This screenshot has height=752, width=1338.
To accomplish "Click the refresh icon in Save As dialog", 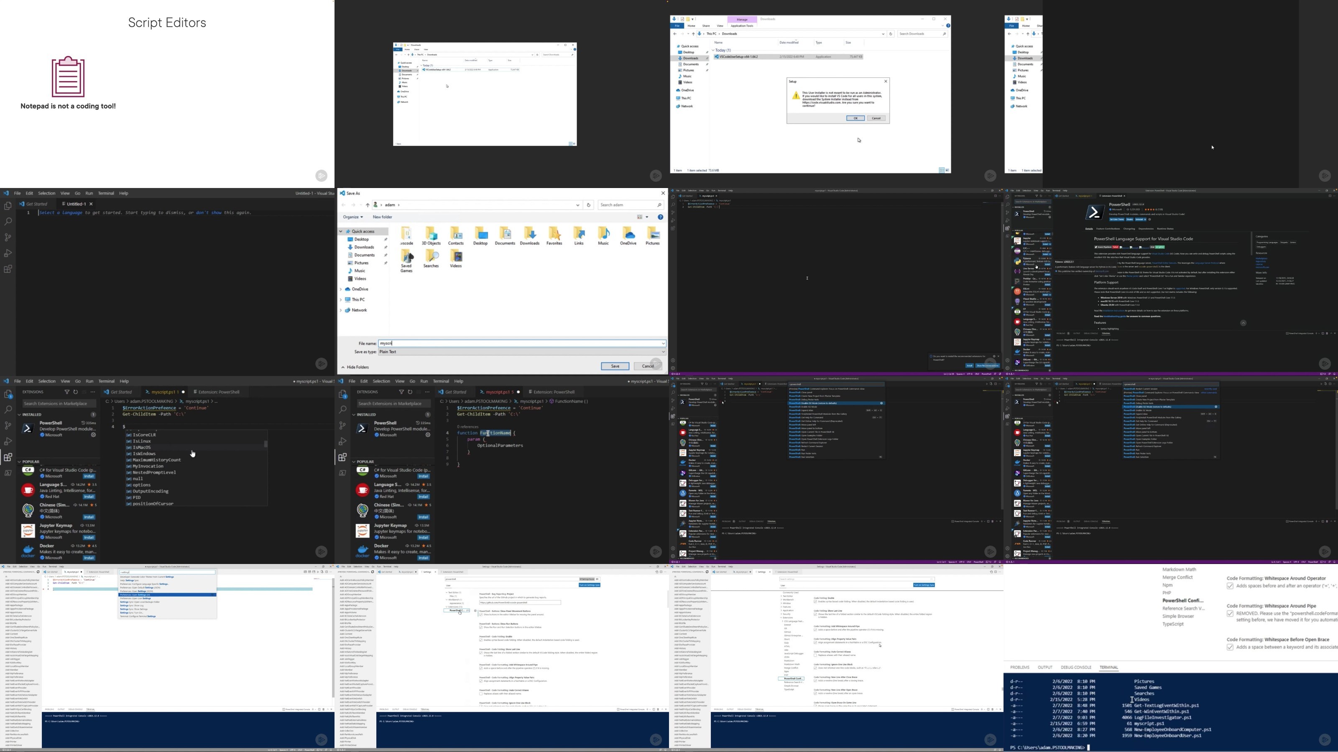I will click(x=588, y=205).
